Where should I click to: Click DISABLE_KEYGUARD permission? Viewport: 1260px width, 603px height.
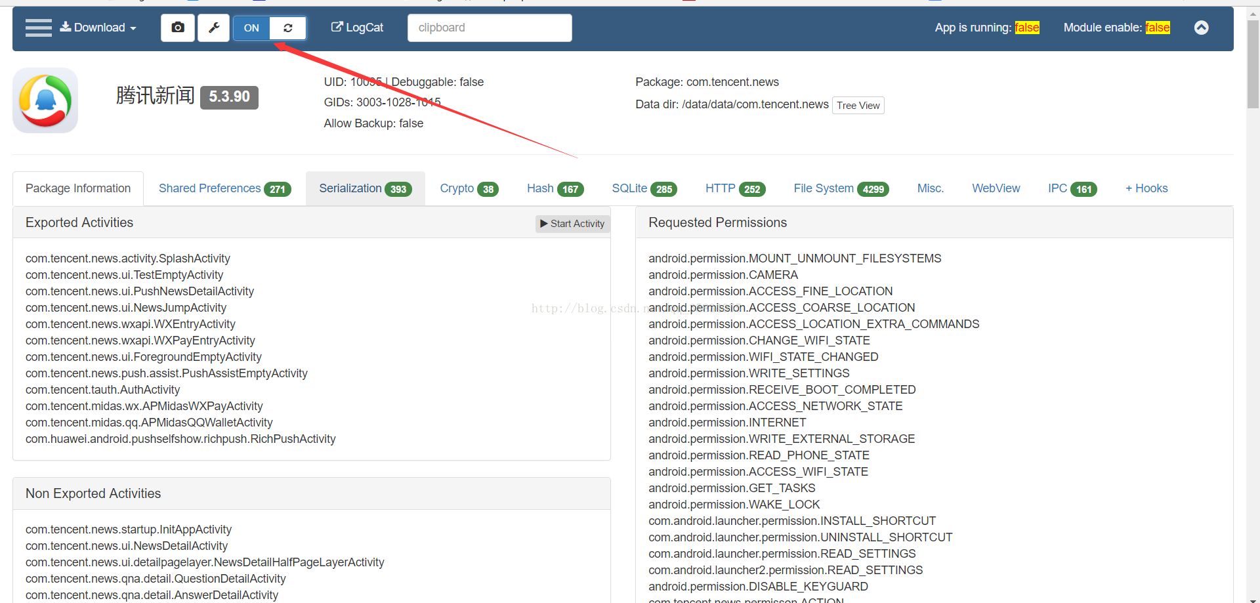pyautogui.click(x=758, y=587)
